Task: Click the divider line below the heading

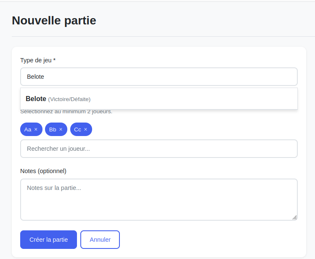Action: pos(163,36)
